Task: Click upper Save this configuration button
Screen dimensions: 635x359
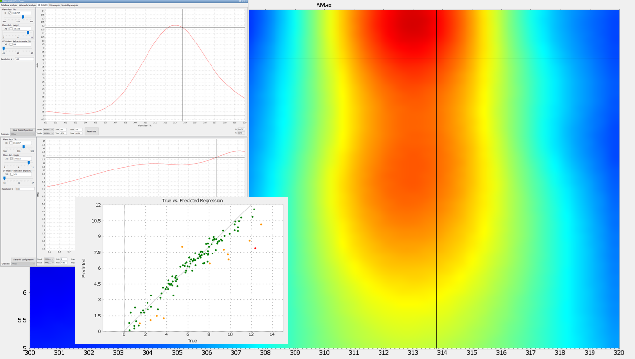Action: pyautogui.click(x=22, y=130)
